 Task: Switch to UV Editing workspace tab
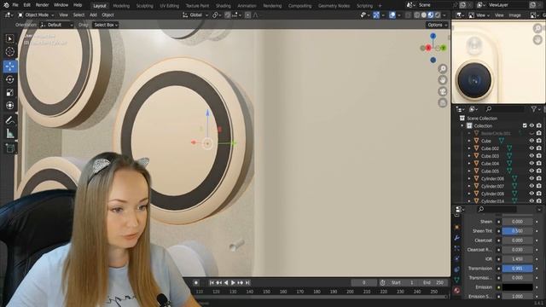[x=169, y=6]
